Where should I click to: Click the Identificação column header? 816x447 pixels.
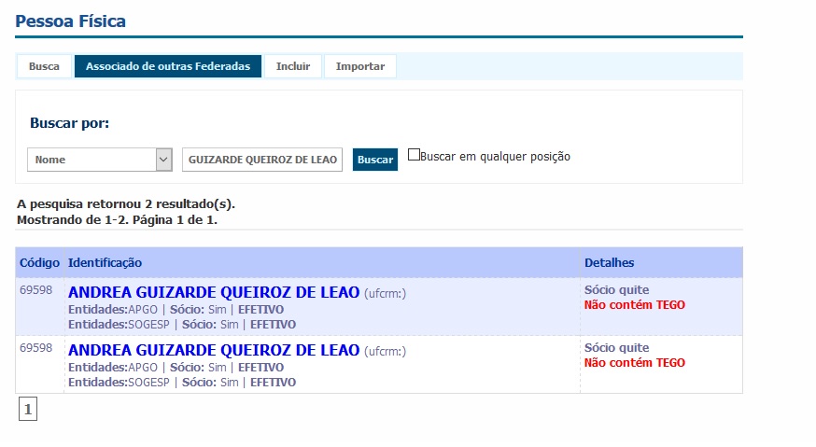[106, 263]
